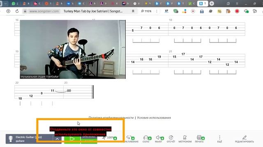The width and height of the screenshot is (263, 147).
Task: Toggle Mute (Мьют) for the track
Action: coord(159,139)
